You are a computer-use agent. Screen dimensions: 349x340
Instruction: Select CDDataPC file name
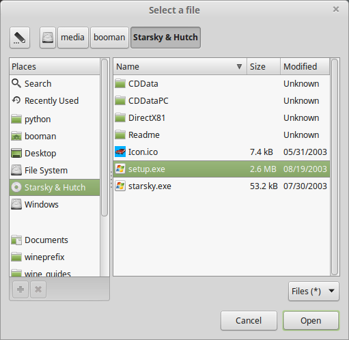148,101
